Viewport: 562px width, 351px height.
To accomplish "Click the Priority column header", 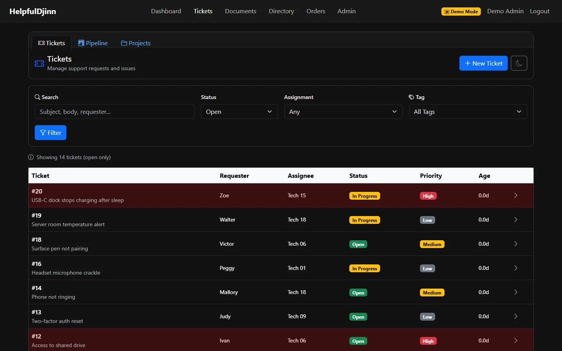I will point(431,175).
